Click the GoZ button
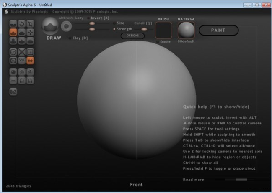Viewport: 272px width, 193px height. 13,91
